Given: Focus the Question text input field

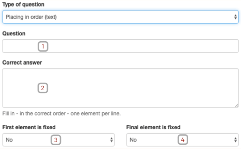Looking at the screenshot, I should [120, 46].
